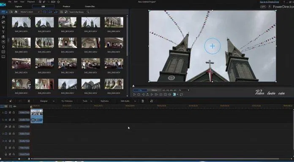Switch to the Capture tab
Viewport: 294px width, 162px height.
[x=19, y=6]
